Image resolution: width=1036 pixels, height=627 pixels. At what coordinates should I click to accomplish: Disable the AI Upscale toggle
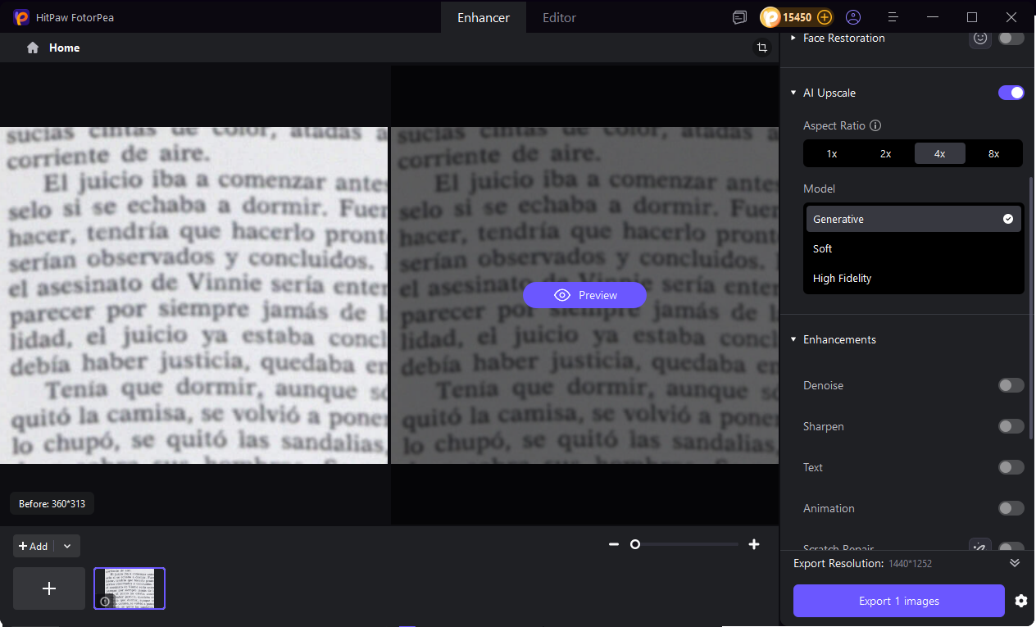(1011, 93)
